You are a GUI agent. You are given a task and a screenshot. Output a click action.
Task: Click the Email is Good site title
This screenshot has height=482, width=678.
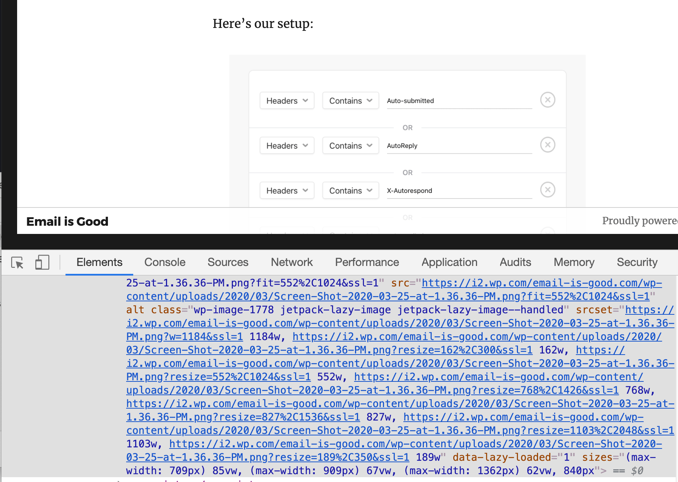[x=67, y=222]
